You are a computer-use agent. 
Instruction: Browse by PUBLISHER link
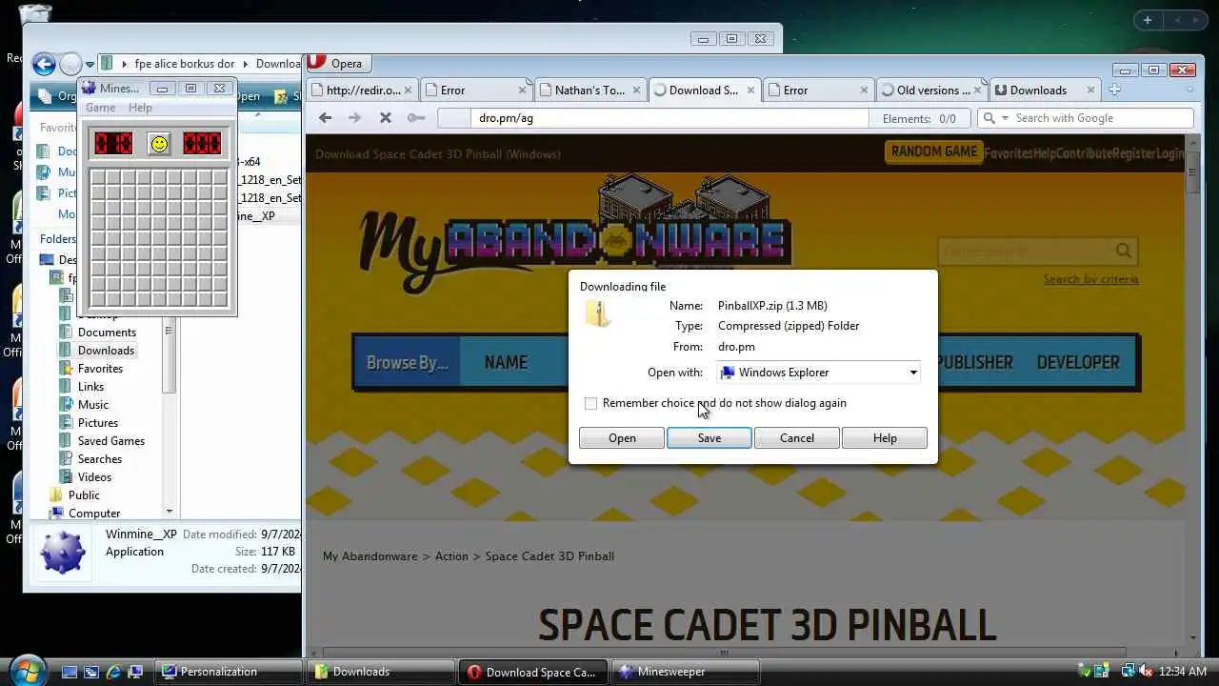[974, 363]
